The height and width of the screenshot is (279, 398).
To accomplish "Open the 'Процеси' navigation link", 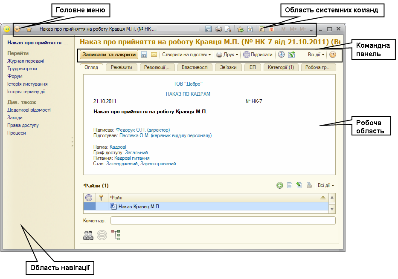I will tap(17, 133).
